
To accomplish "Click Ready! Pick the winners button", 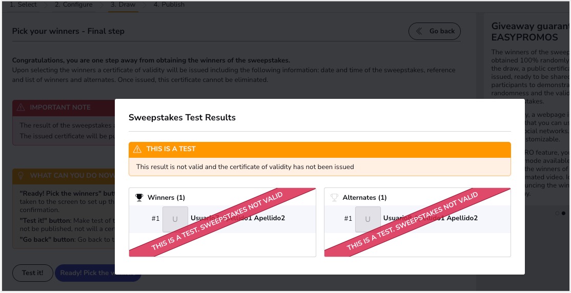I will click(97, 273).
